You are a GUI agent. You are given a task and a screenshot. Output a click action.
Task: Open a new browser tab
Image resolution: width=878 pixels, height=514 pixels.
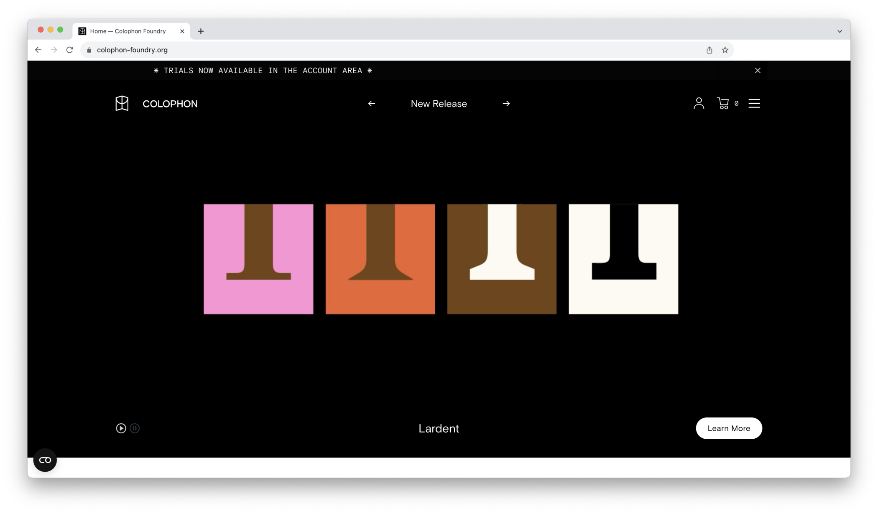pyautogui.click(x=201, y=31)
